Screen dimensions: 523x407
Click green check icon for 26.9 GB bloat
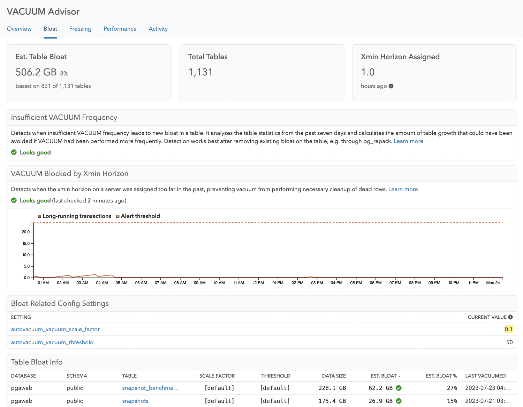[x=399, y=401]
